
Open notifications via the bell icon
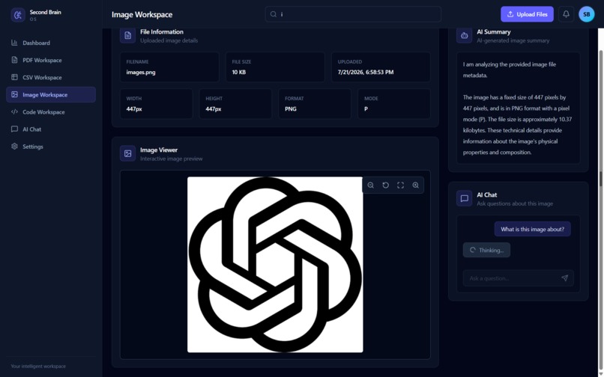tap(566, 14)
